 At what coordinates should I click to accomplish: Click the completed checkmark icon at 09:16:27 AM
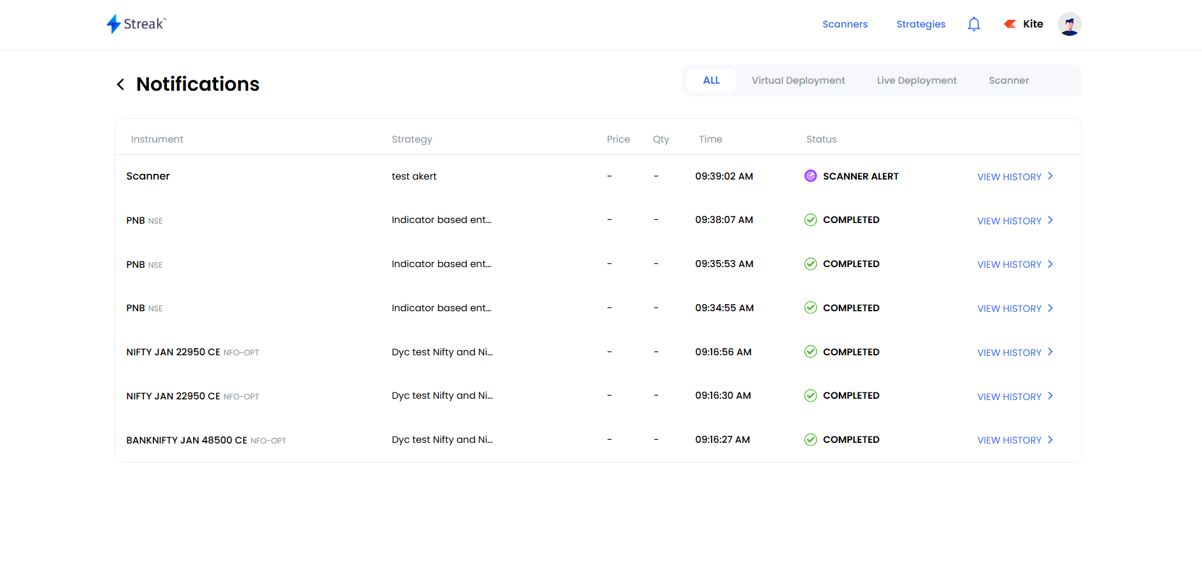click(811, 440)
